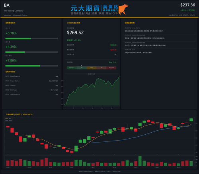
Task: Click the BA ticker symbol
Action: pos(7,5)
